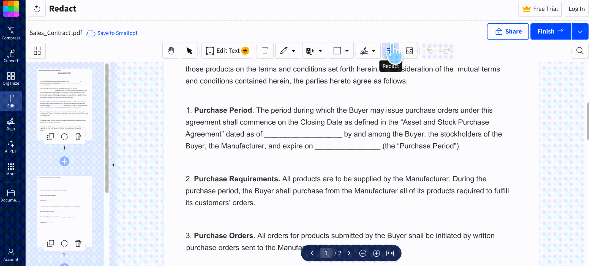Select the Edit tool in sidebar
The width and height of the screenshot is (589, 266).
click(x=11, y=101)
